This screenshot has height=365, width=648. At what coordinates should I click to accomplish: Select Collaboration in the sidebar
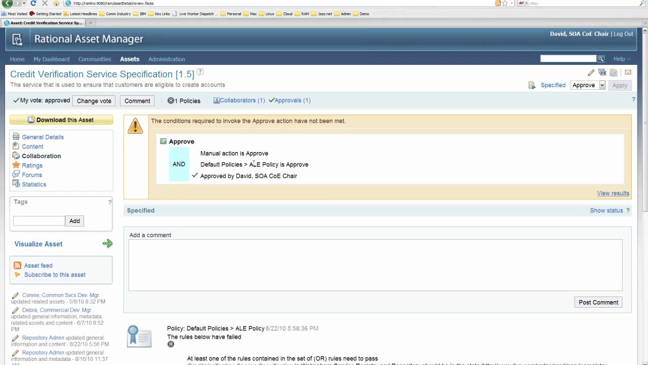tap(42, 156)
